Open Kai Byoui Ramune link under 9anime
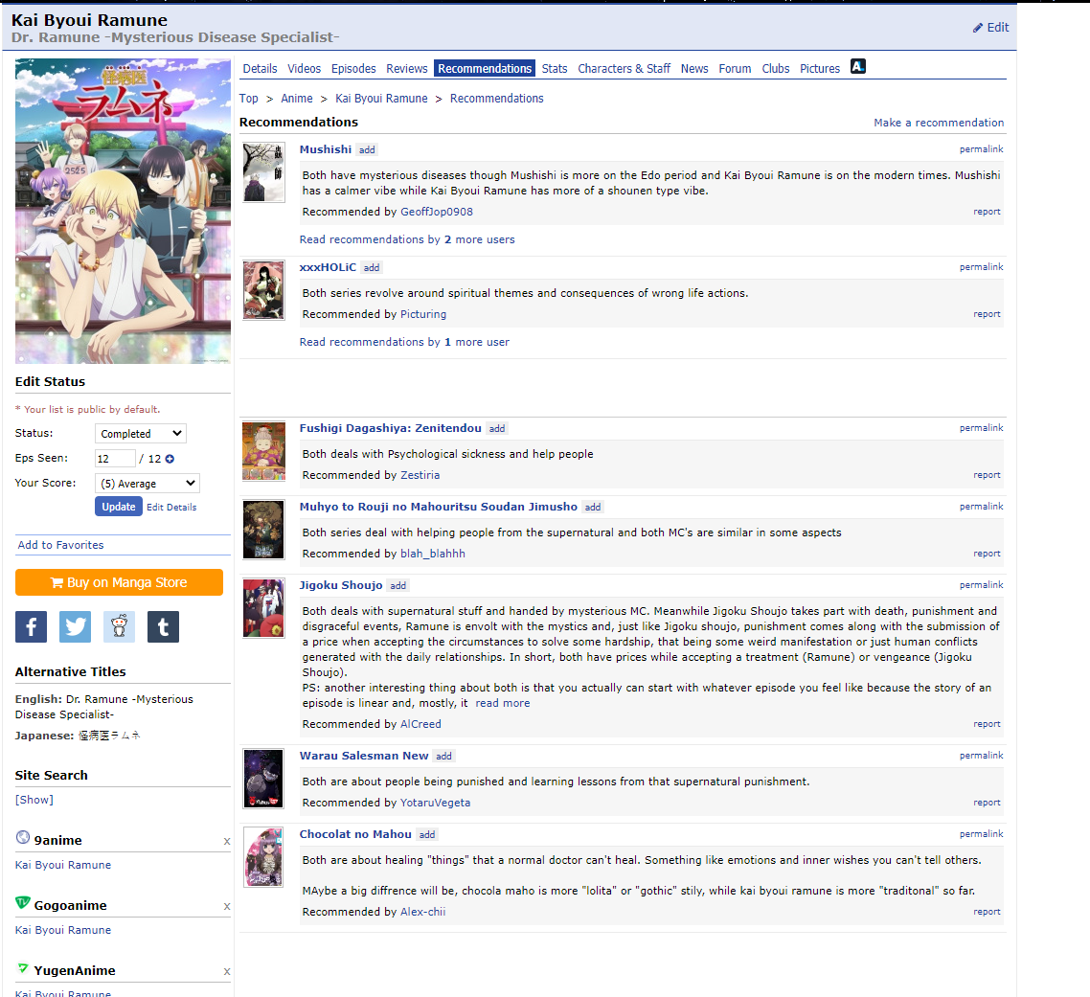This screenshot has width=1090, height=997. pyautogui.click(x=63, y=865)
